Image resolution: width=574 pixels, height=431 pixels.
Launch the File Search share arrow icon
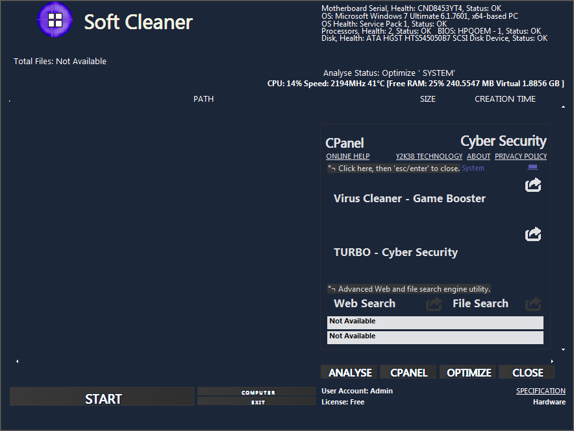(533, 304)
